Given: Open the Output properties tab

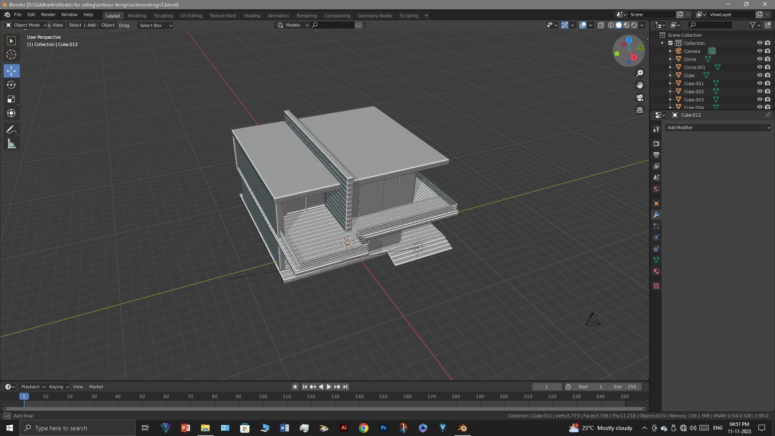Looking at the screenshot, I should pos(656,155).
